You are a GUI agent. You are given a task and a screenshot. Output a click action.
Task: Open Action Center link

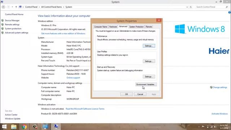click(x=11, y=115)
